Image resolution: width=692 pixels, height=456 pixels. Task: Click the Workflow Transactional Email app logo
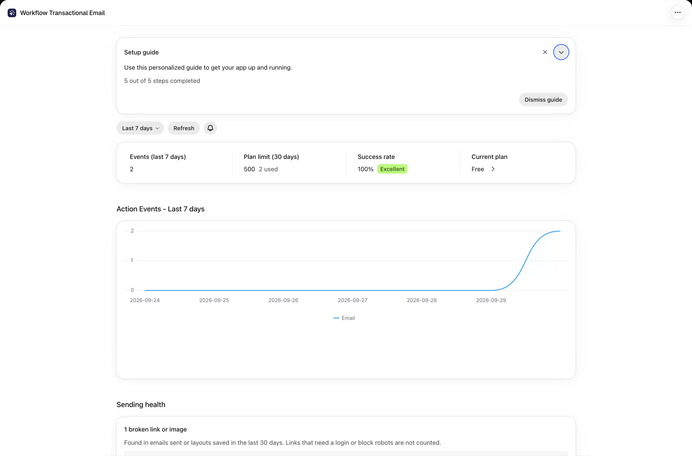coord(12,13)
